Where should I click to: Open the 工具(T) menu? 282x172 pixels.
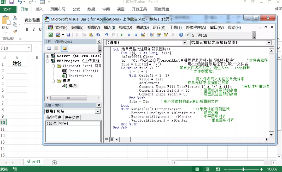click(175, 27)
